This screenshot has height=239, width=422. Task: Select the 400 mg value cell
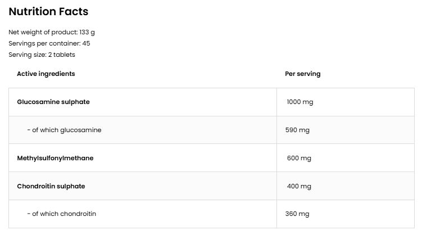346,186
